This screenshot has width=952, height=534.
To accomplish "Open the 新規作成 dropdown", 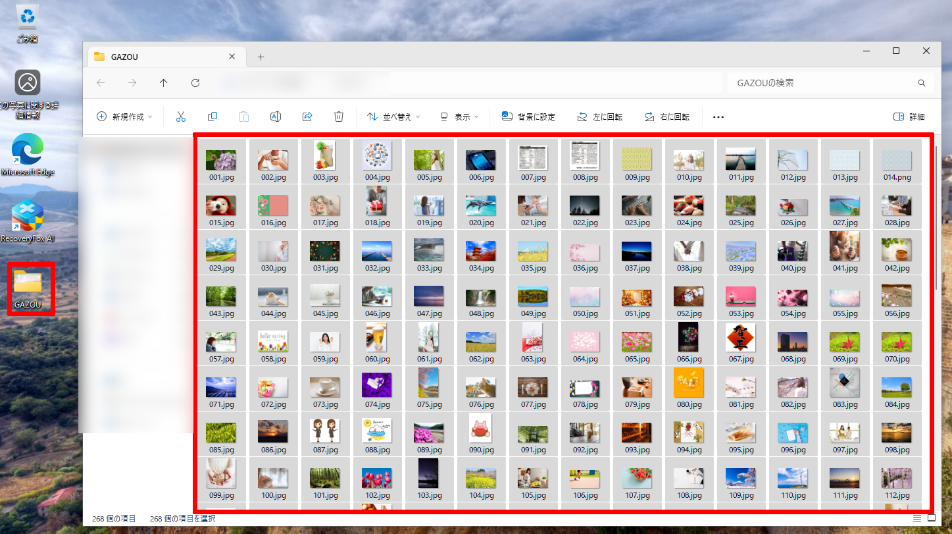I will pos(124,117).
